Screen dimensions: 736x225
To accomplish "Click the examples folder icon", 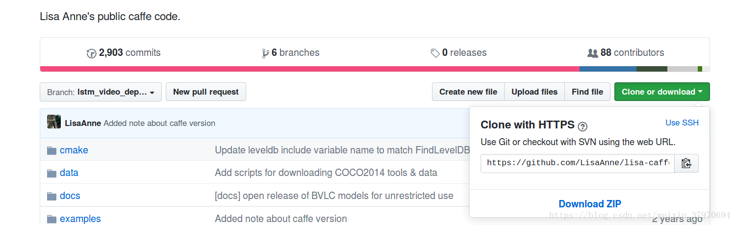I will point(52,219).
